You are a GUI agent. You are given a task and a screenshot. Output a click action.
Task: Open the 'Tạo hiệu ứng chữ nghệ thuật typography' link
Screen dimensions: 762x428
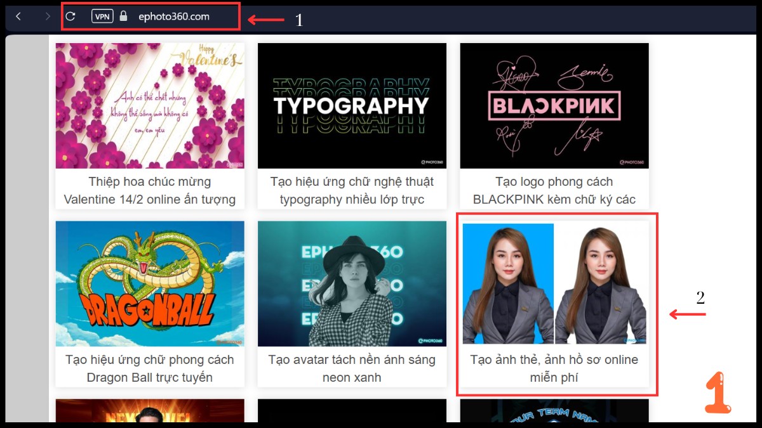point(352,190)
